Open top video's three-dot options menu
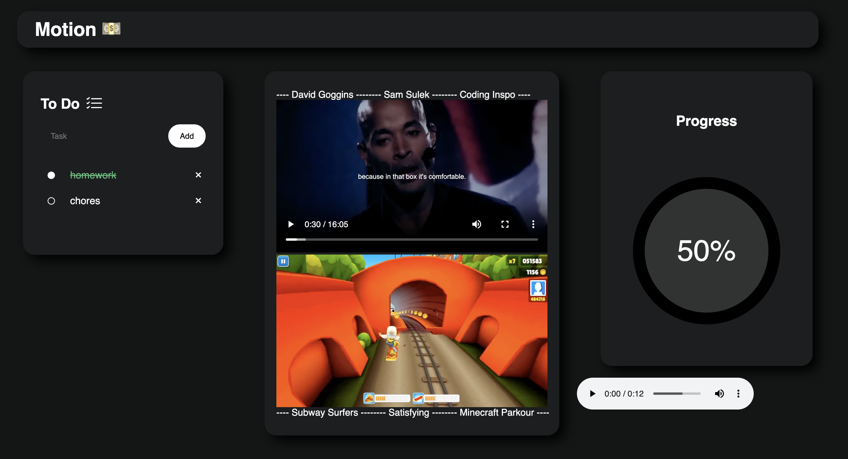This screenshot has width=848, height=459. click(533, 224)
